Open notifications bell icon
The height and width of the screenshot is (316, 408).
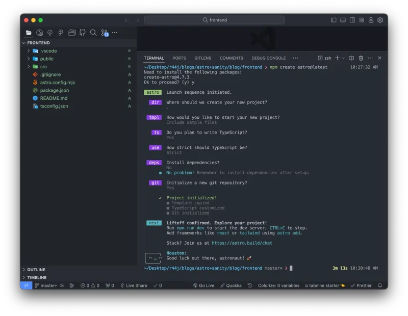380,285
